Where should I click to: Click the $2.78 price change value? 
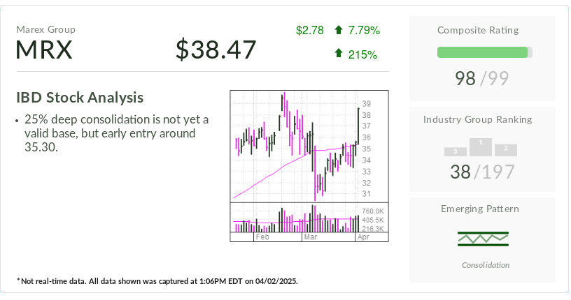click(x=309, y=30)
